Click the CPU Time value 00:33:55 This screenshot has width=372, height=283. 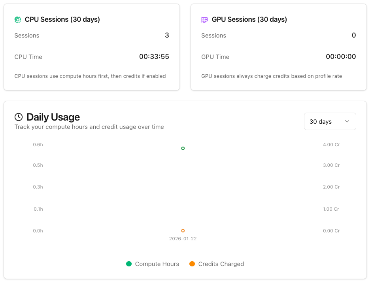(154, 57)
